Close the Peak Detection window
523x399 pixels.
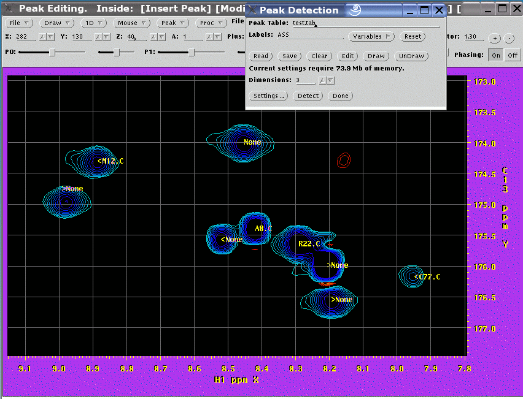click(x=439, y=10)
